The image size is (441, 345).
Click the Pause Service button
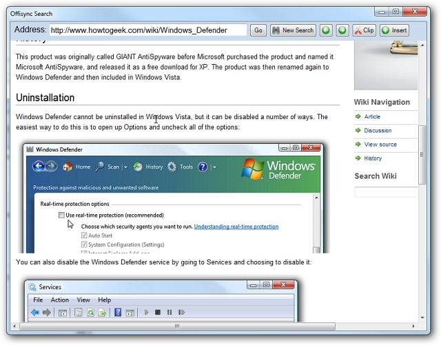pos(170,313)
